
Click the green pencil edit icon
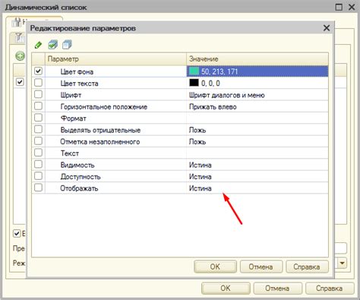tap(38, 45)
